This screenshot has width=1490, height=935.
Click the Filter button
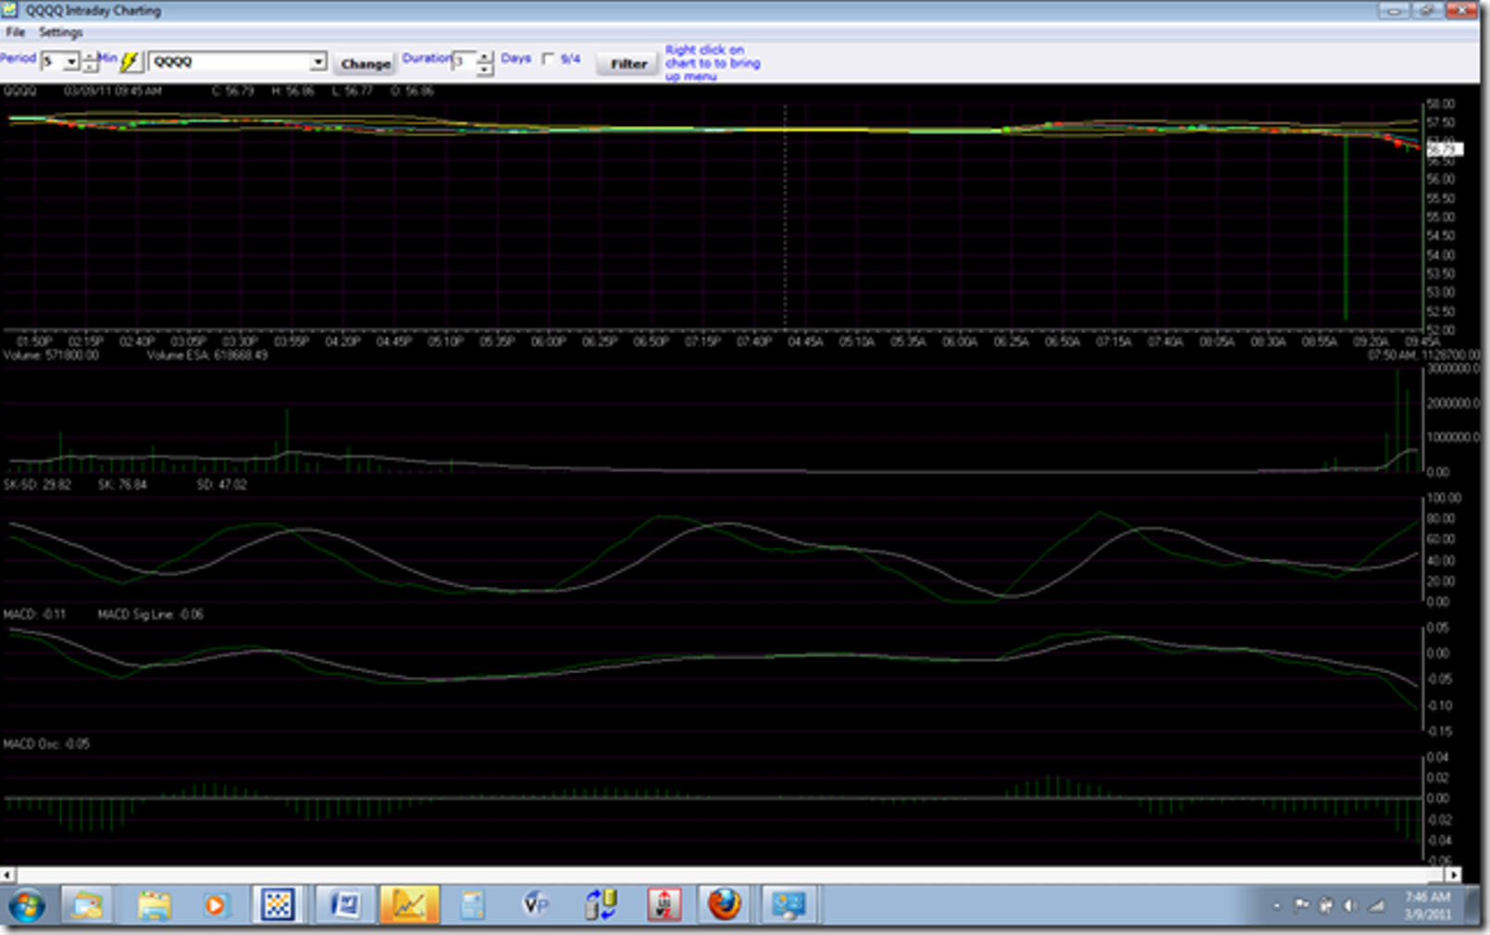[x=628, y=64]
